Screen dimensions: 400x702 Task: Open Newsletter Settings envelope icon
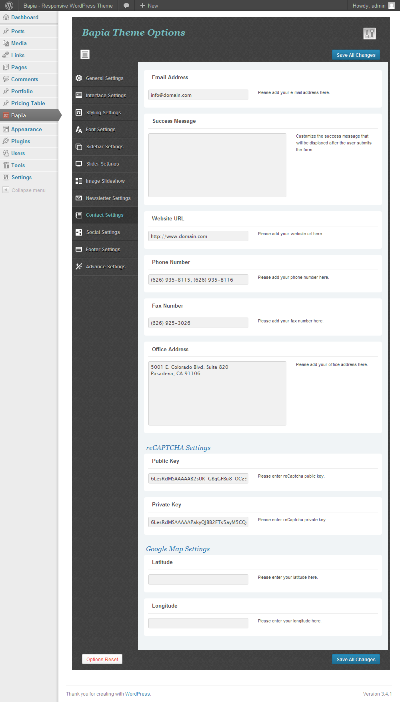point(79,198)
